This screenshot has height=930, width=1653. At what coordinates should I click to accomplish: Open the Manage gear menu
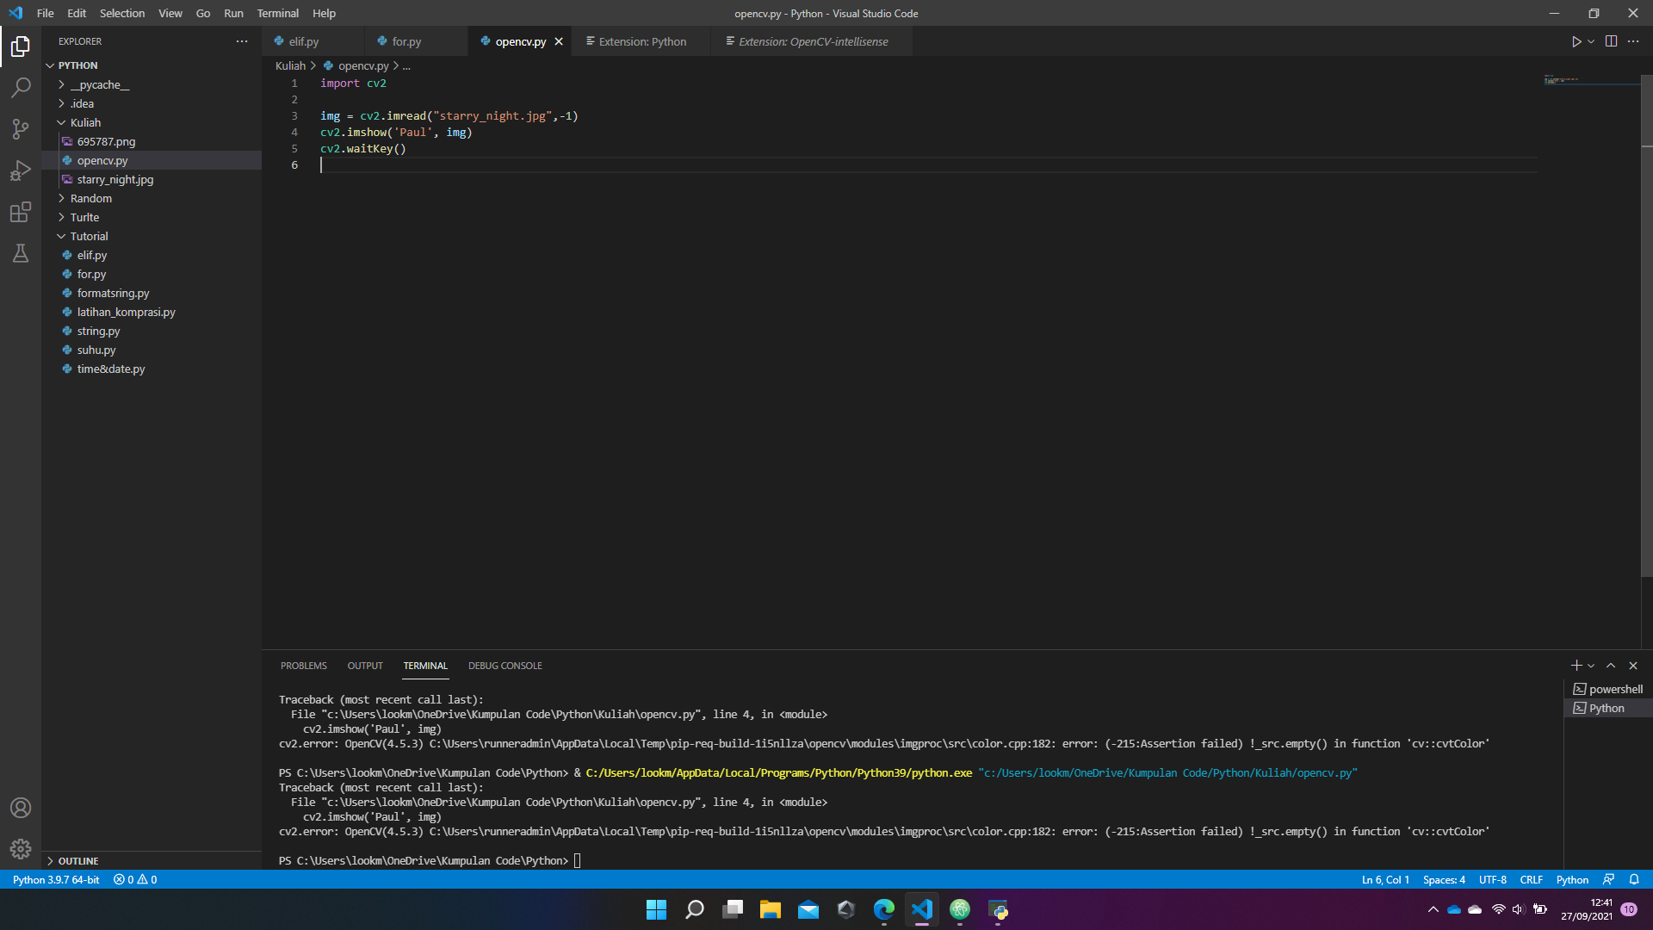(x=21, y=849)
